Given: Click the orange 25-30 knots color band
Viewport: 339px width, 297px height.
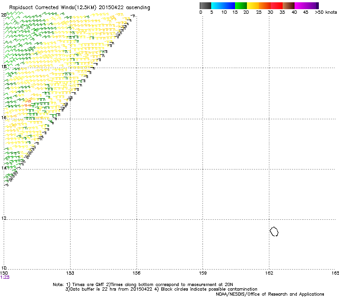Looking at the screenshot, I should (x=265, y=5).
